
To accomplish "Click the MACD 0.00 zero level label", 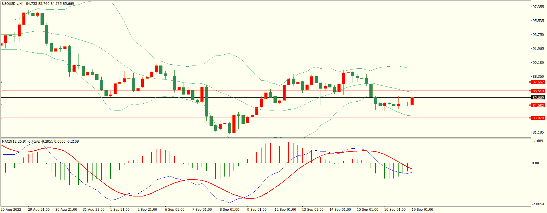I will point(535,163).
